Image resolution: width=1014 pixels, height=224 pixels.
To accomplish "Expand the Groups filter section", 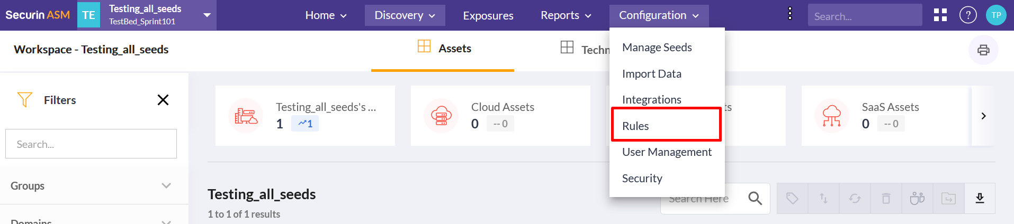I will point(166,185).
